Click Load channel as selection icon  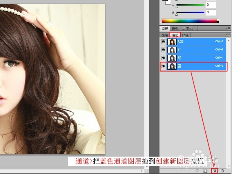197,171
